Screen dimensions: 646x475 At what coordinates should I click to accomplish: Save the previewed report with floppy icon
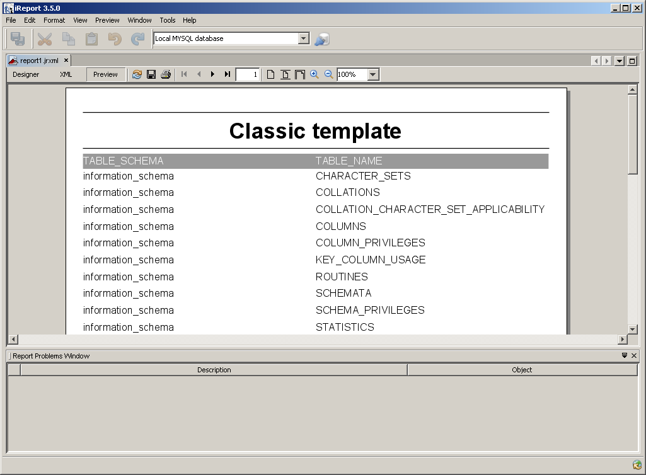point(151,74)
